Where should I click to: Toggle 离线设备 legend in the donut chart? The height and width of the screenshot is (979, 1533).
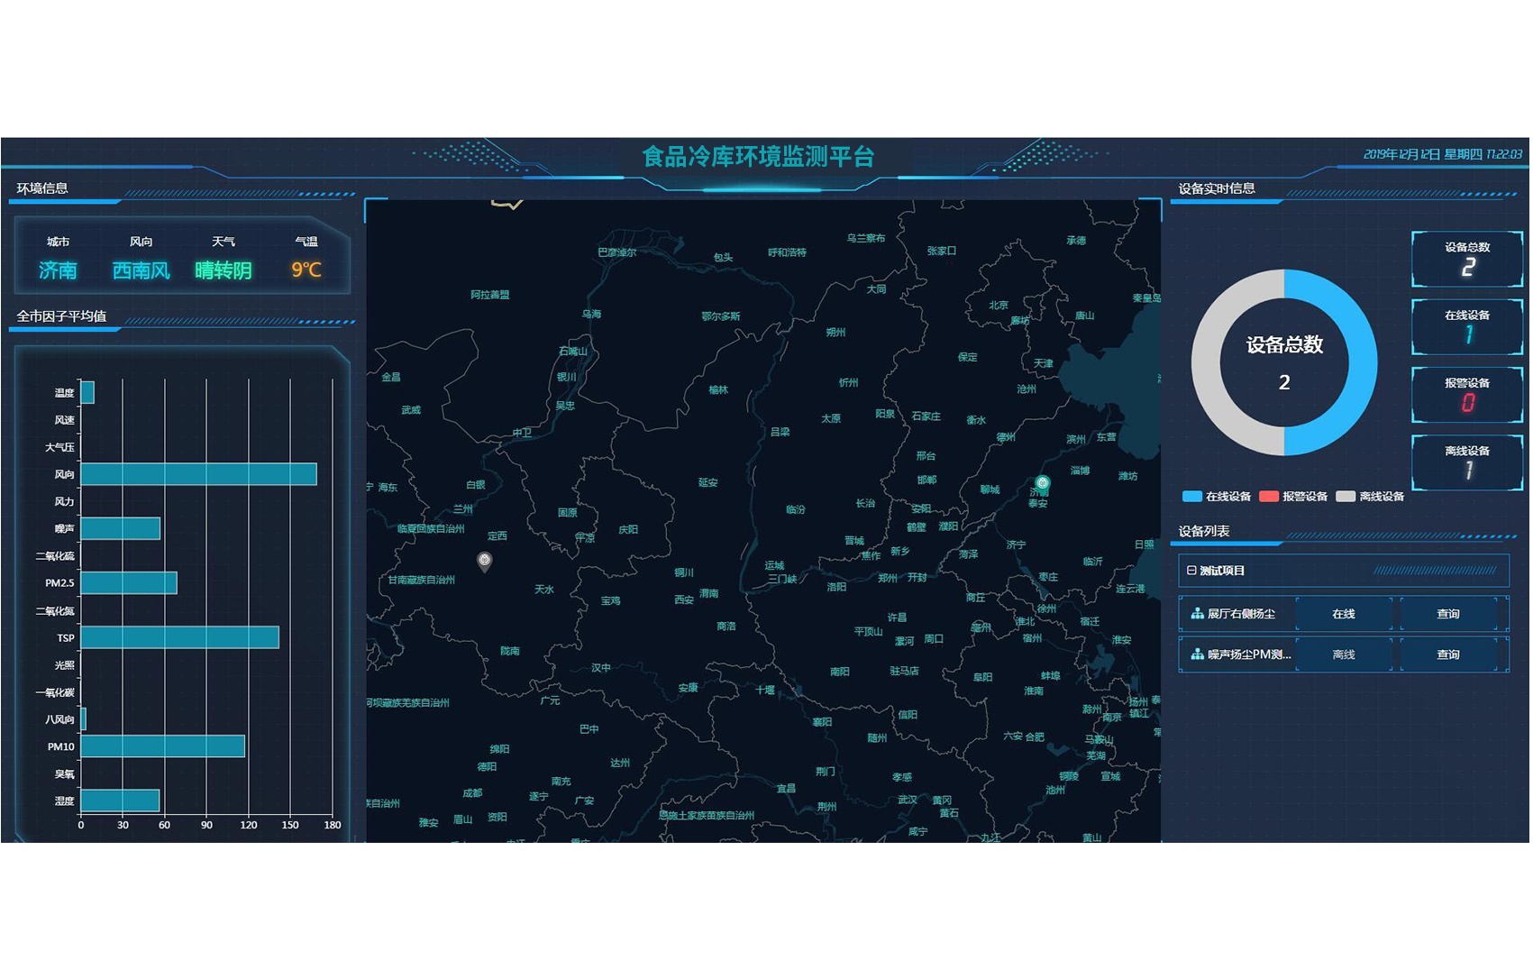[x=1370, y=497]
